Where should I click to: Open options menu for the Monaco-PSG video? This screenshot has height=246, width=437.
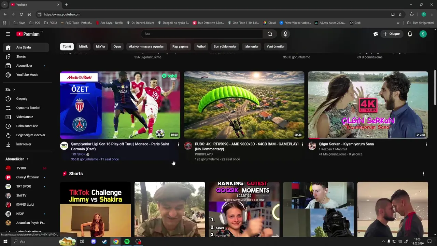click(178, 145)
